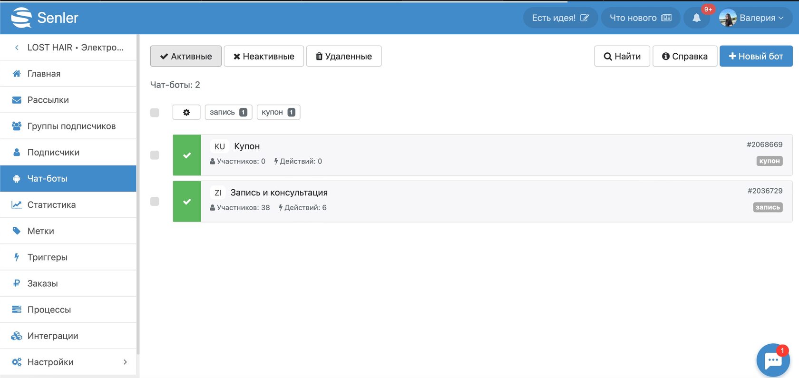Open the Купон bot title
The width and height of the screenshot is (799, 378).
pos(247,146)
